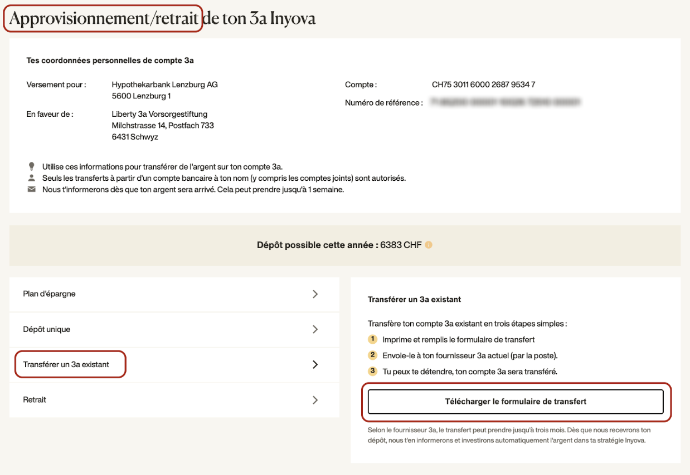690x475 pixels.
Task: Click the lightbulb tip icon
Action: [31, 166]
